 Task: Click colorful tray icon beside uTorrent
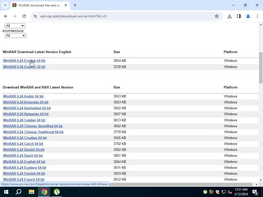coord(211,192)
